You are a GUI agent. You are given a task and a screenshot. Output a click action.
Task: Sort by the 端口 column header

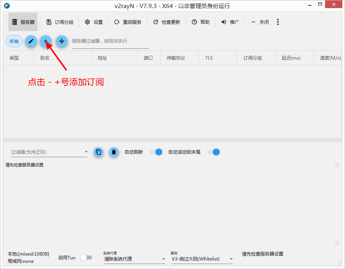149,58
